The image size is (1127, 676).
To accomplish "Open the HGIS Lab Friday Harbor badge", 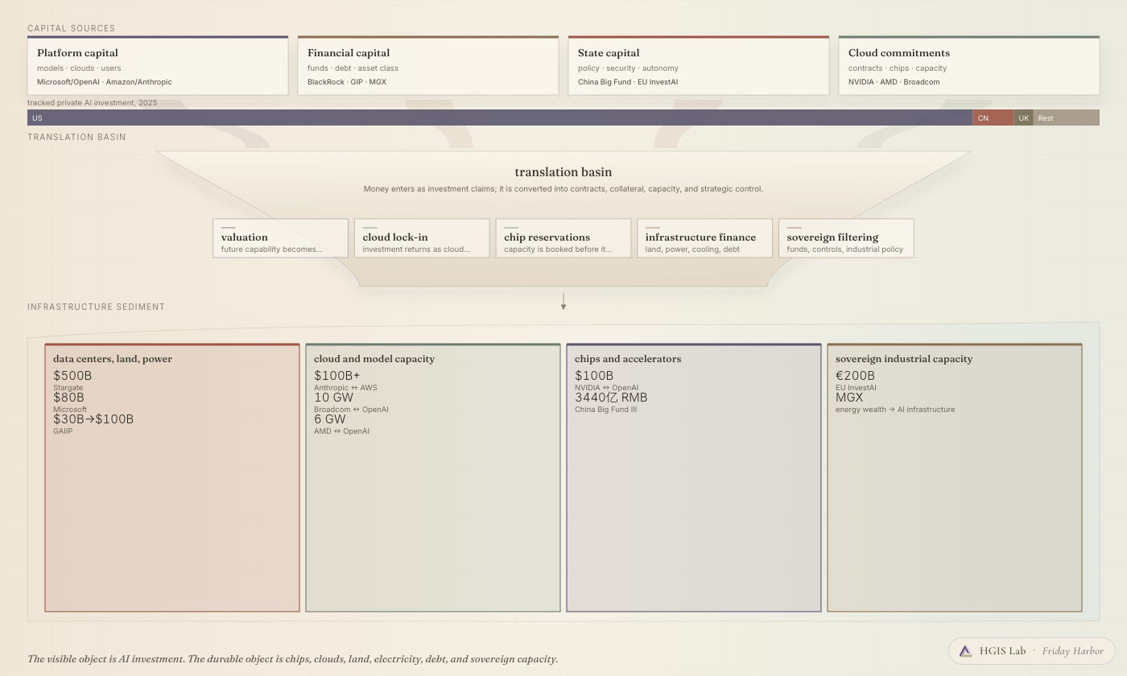I will tap(1032, 651).
